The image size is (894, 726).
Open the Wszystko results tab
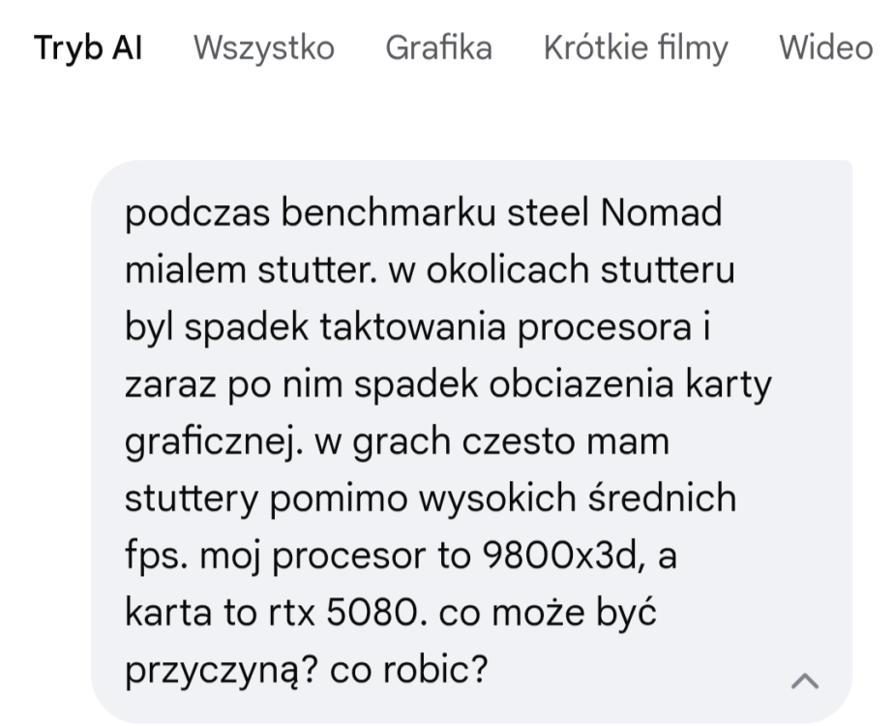(263, 47)
